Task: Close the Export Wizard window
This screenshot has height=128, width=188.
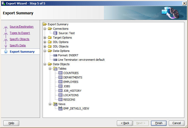Action: click(x=184, y=3)
